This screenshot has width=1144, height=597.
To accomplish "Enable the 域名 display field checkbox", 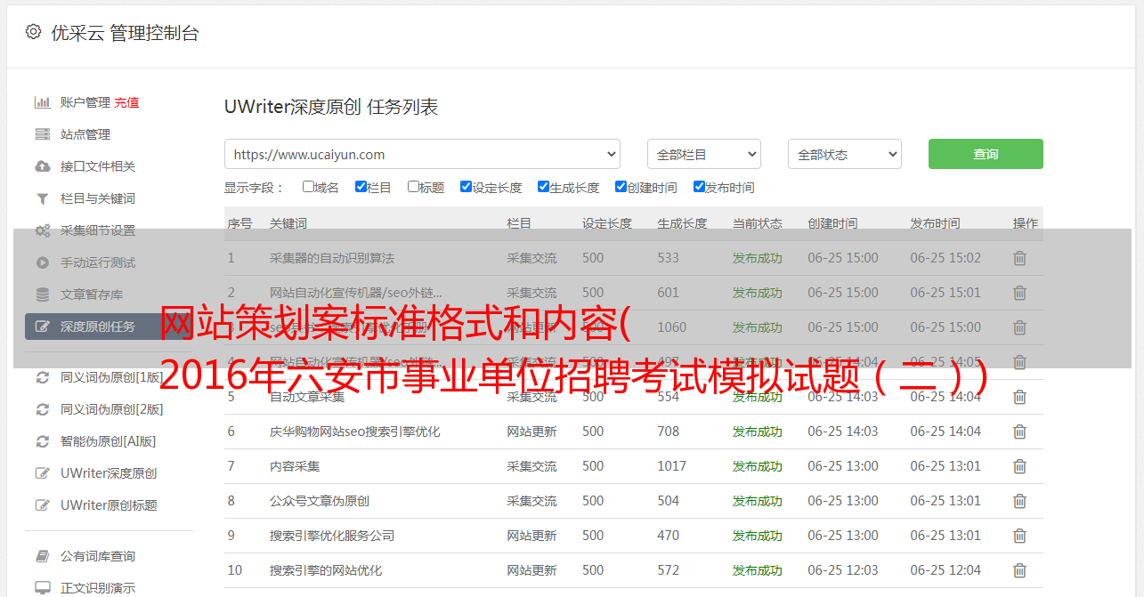I will click(308, 187).
